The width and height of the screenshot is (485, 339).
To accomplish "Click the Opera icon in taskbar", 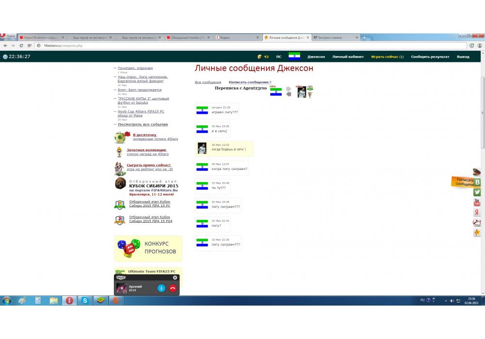I will (x=69, y=301).
